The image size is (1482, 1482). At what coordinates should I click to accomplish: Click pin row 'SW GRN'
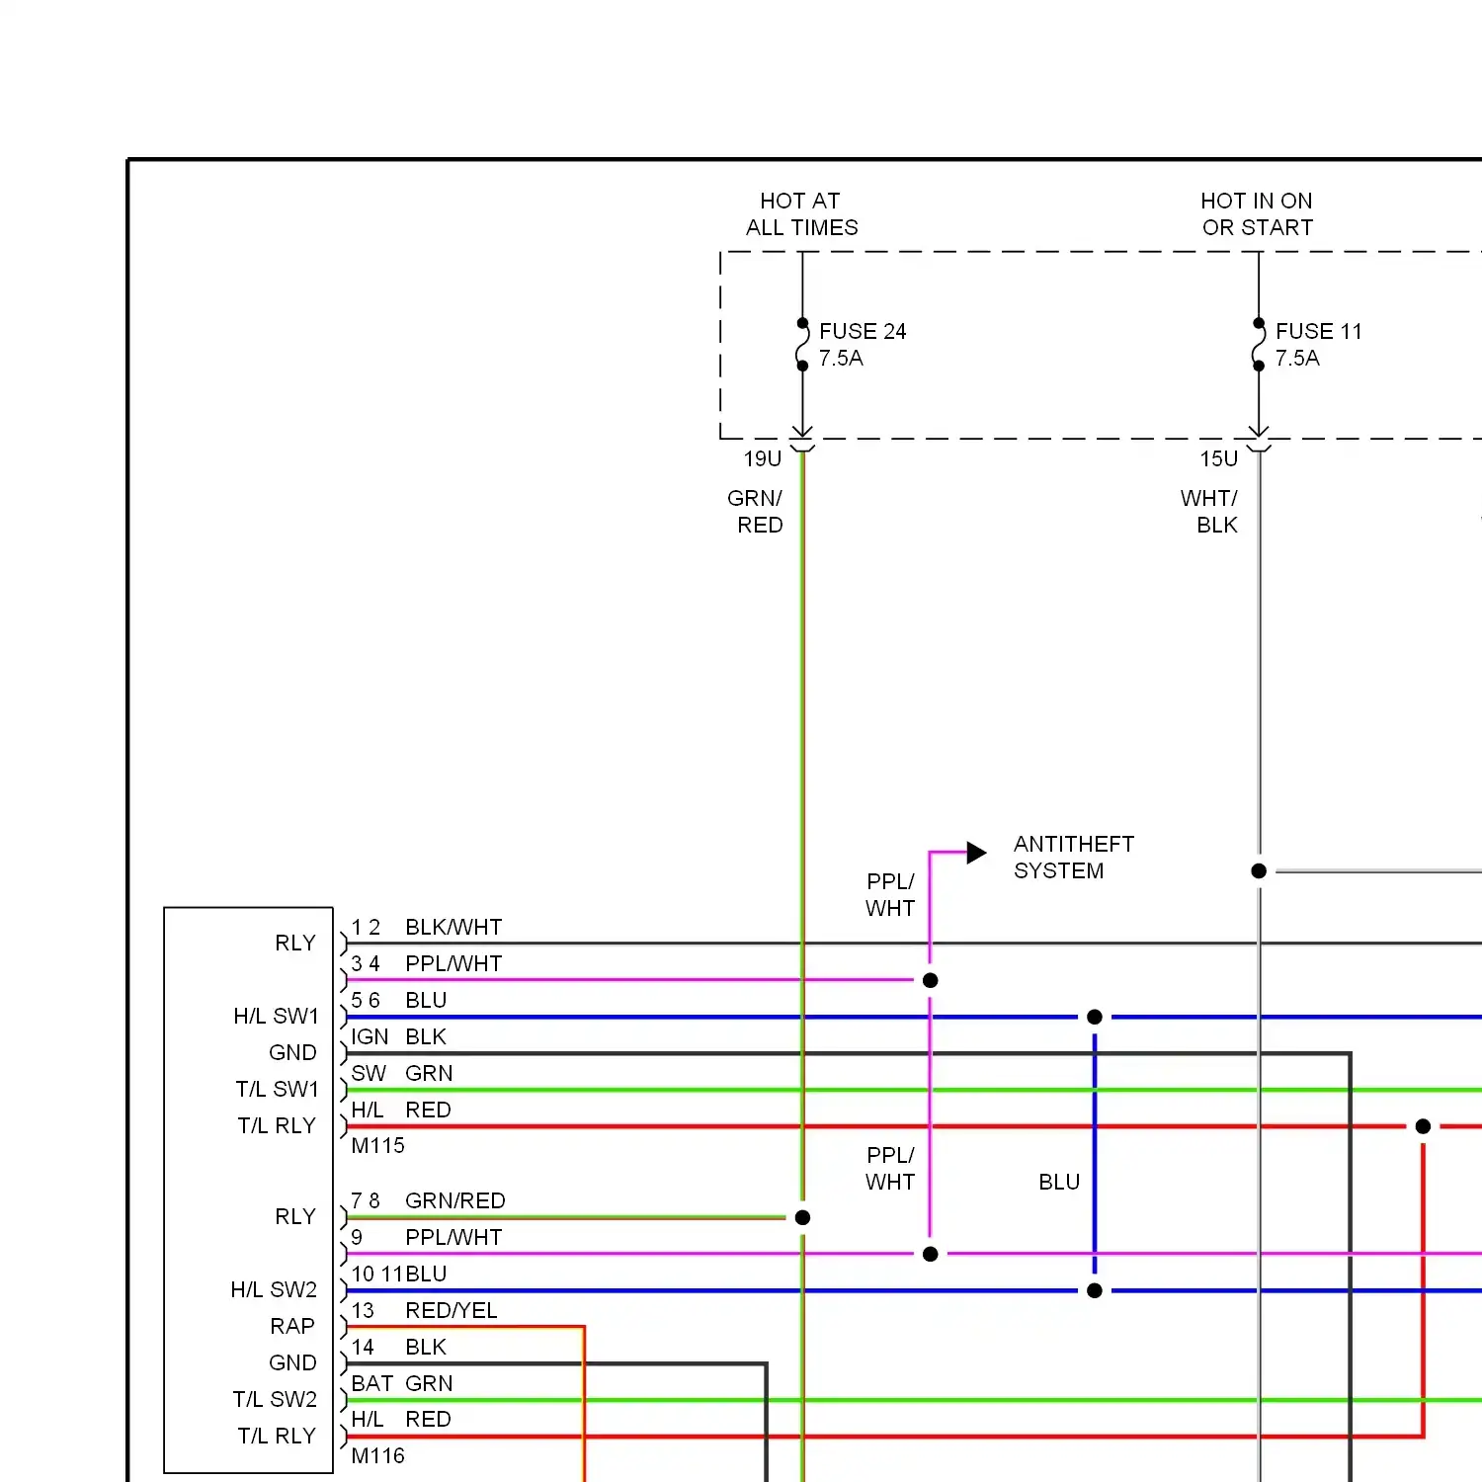[402, 1074]
